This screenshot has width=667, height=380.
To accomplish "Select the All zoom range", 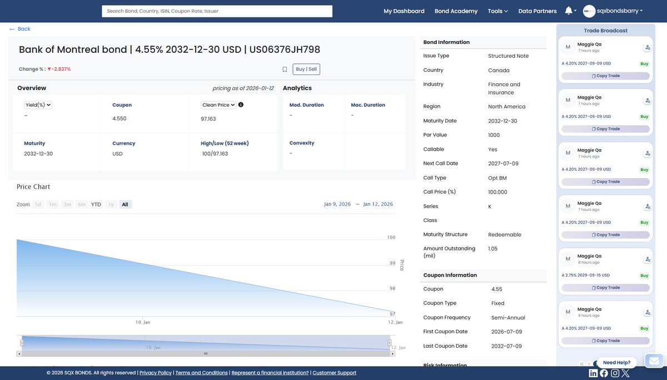I will (x=125, y=205).
